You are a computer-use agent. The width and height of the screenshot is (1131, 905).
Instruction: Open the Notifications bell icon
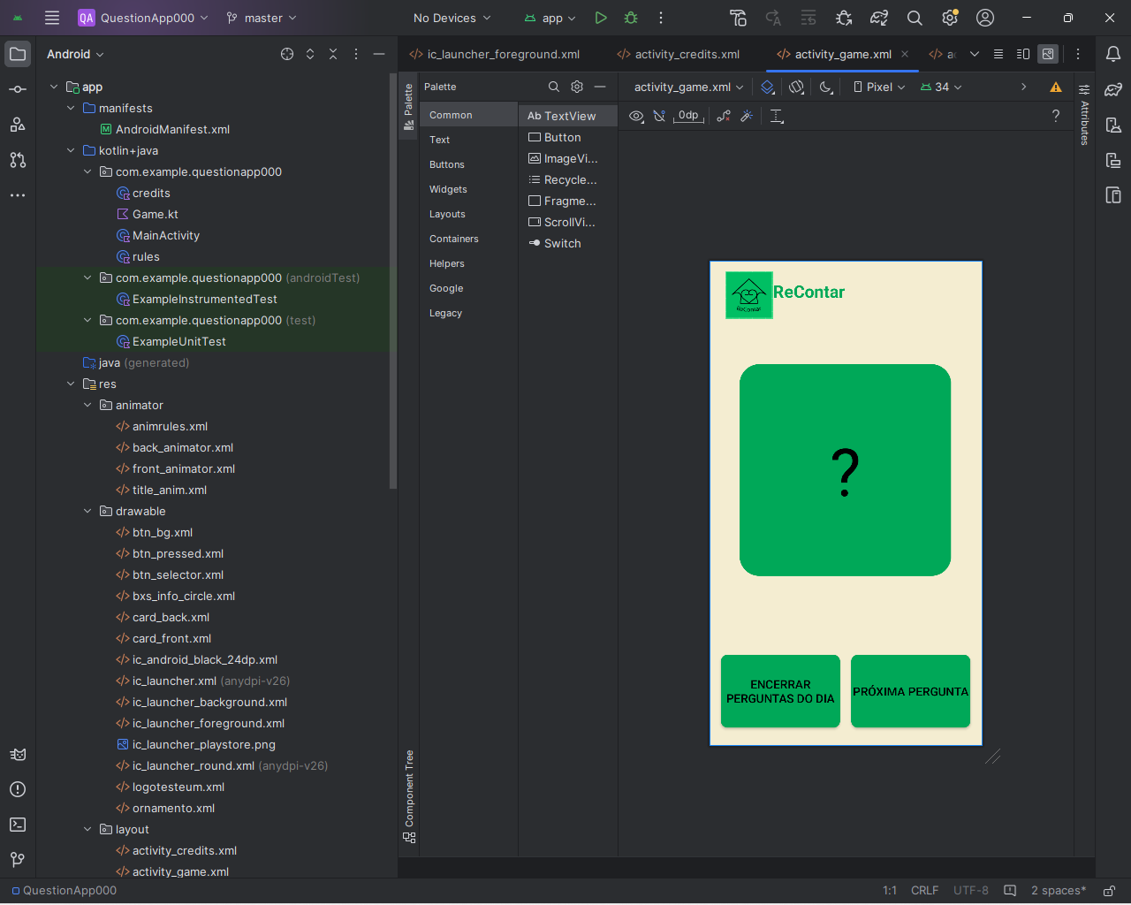pyautogui.click(x=1113, y=54)
